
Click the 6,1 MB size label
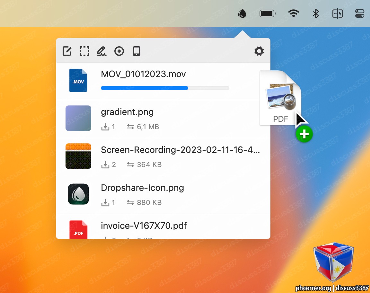click(x=148, y=127)
